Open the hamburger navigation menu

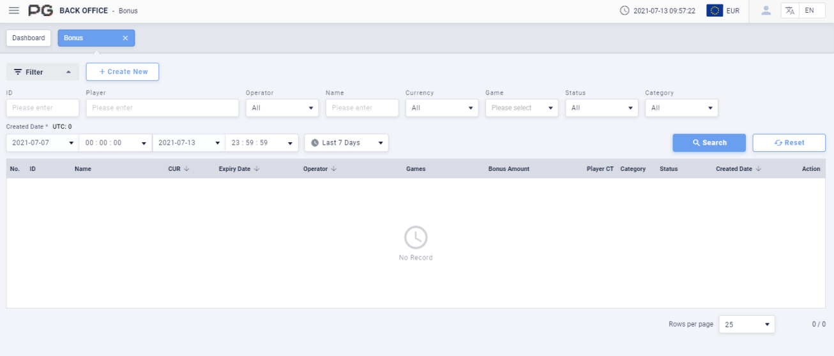coord(14,11)
